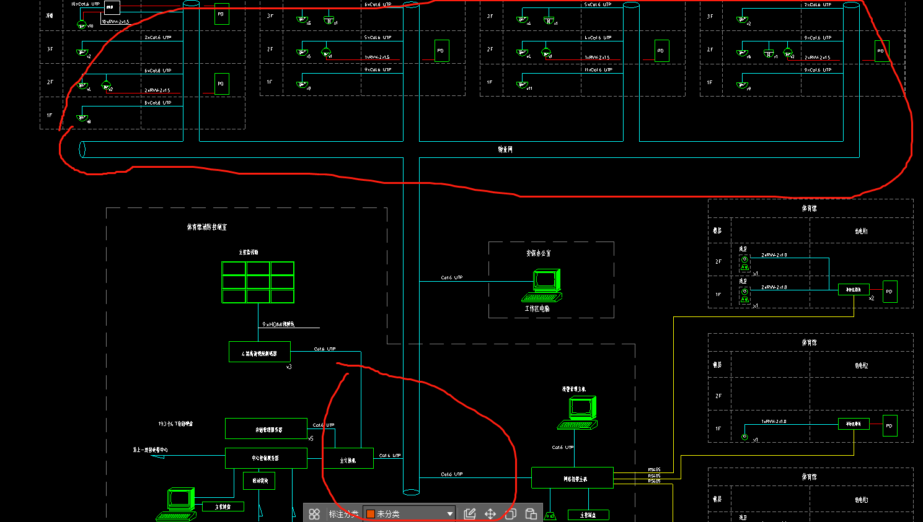Select the PD box in 弱电井2 table

pyautogui.click(x=890, y=425)
